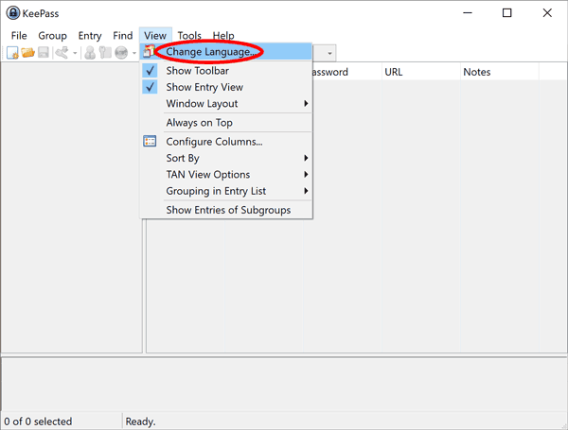Open the Add Entry icon's dropdown arrow
The image size is (568, 430).
click(x=75, y=53)
